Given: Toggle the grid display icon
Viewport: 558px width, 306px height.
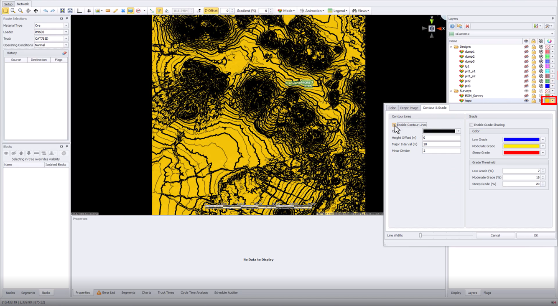Looking at the screenshot, I should pos(89,11).
